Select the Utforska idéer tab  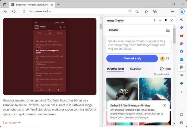115,69
